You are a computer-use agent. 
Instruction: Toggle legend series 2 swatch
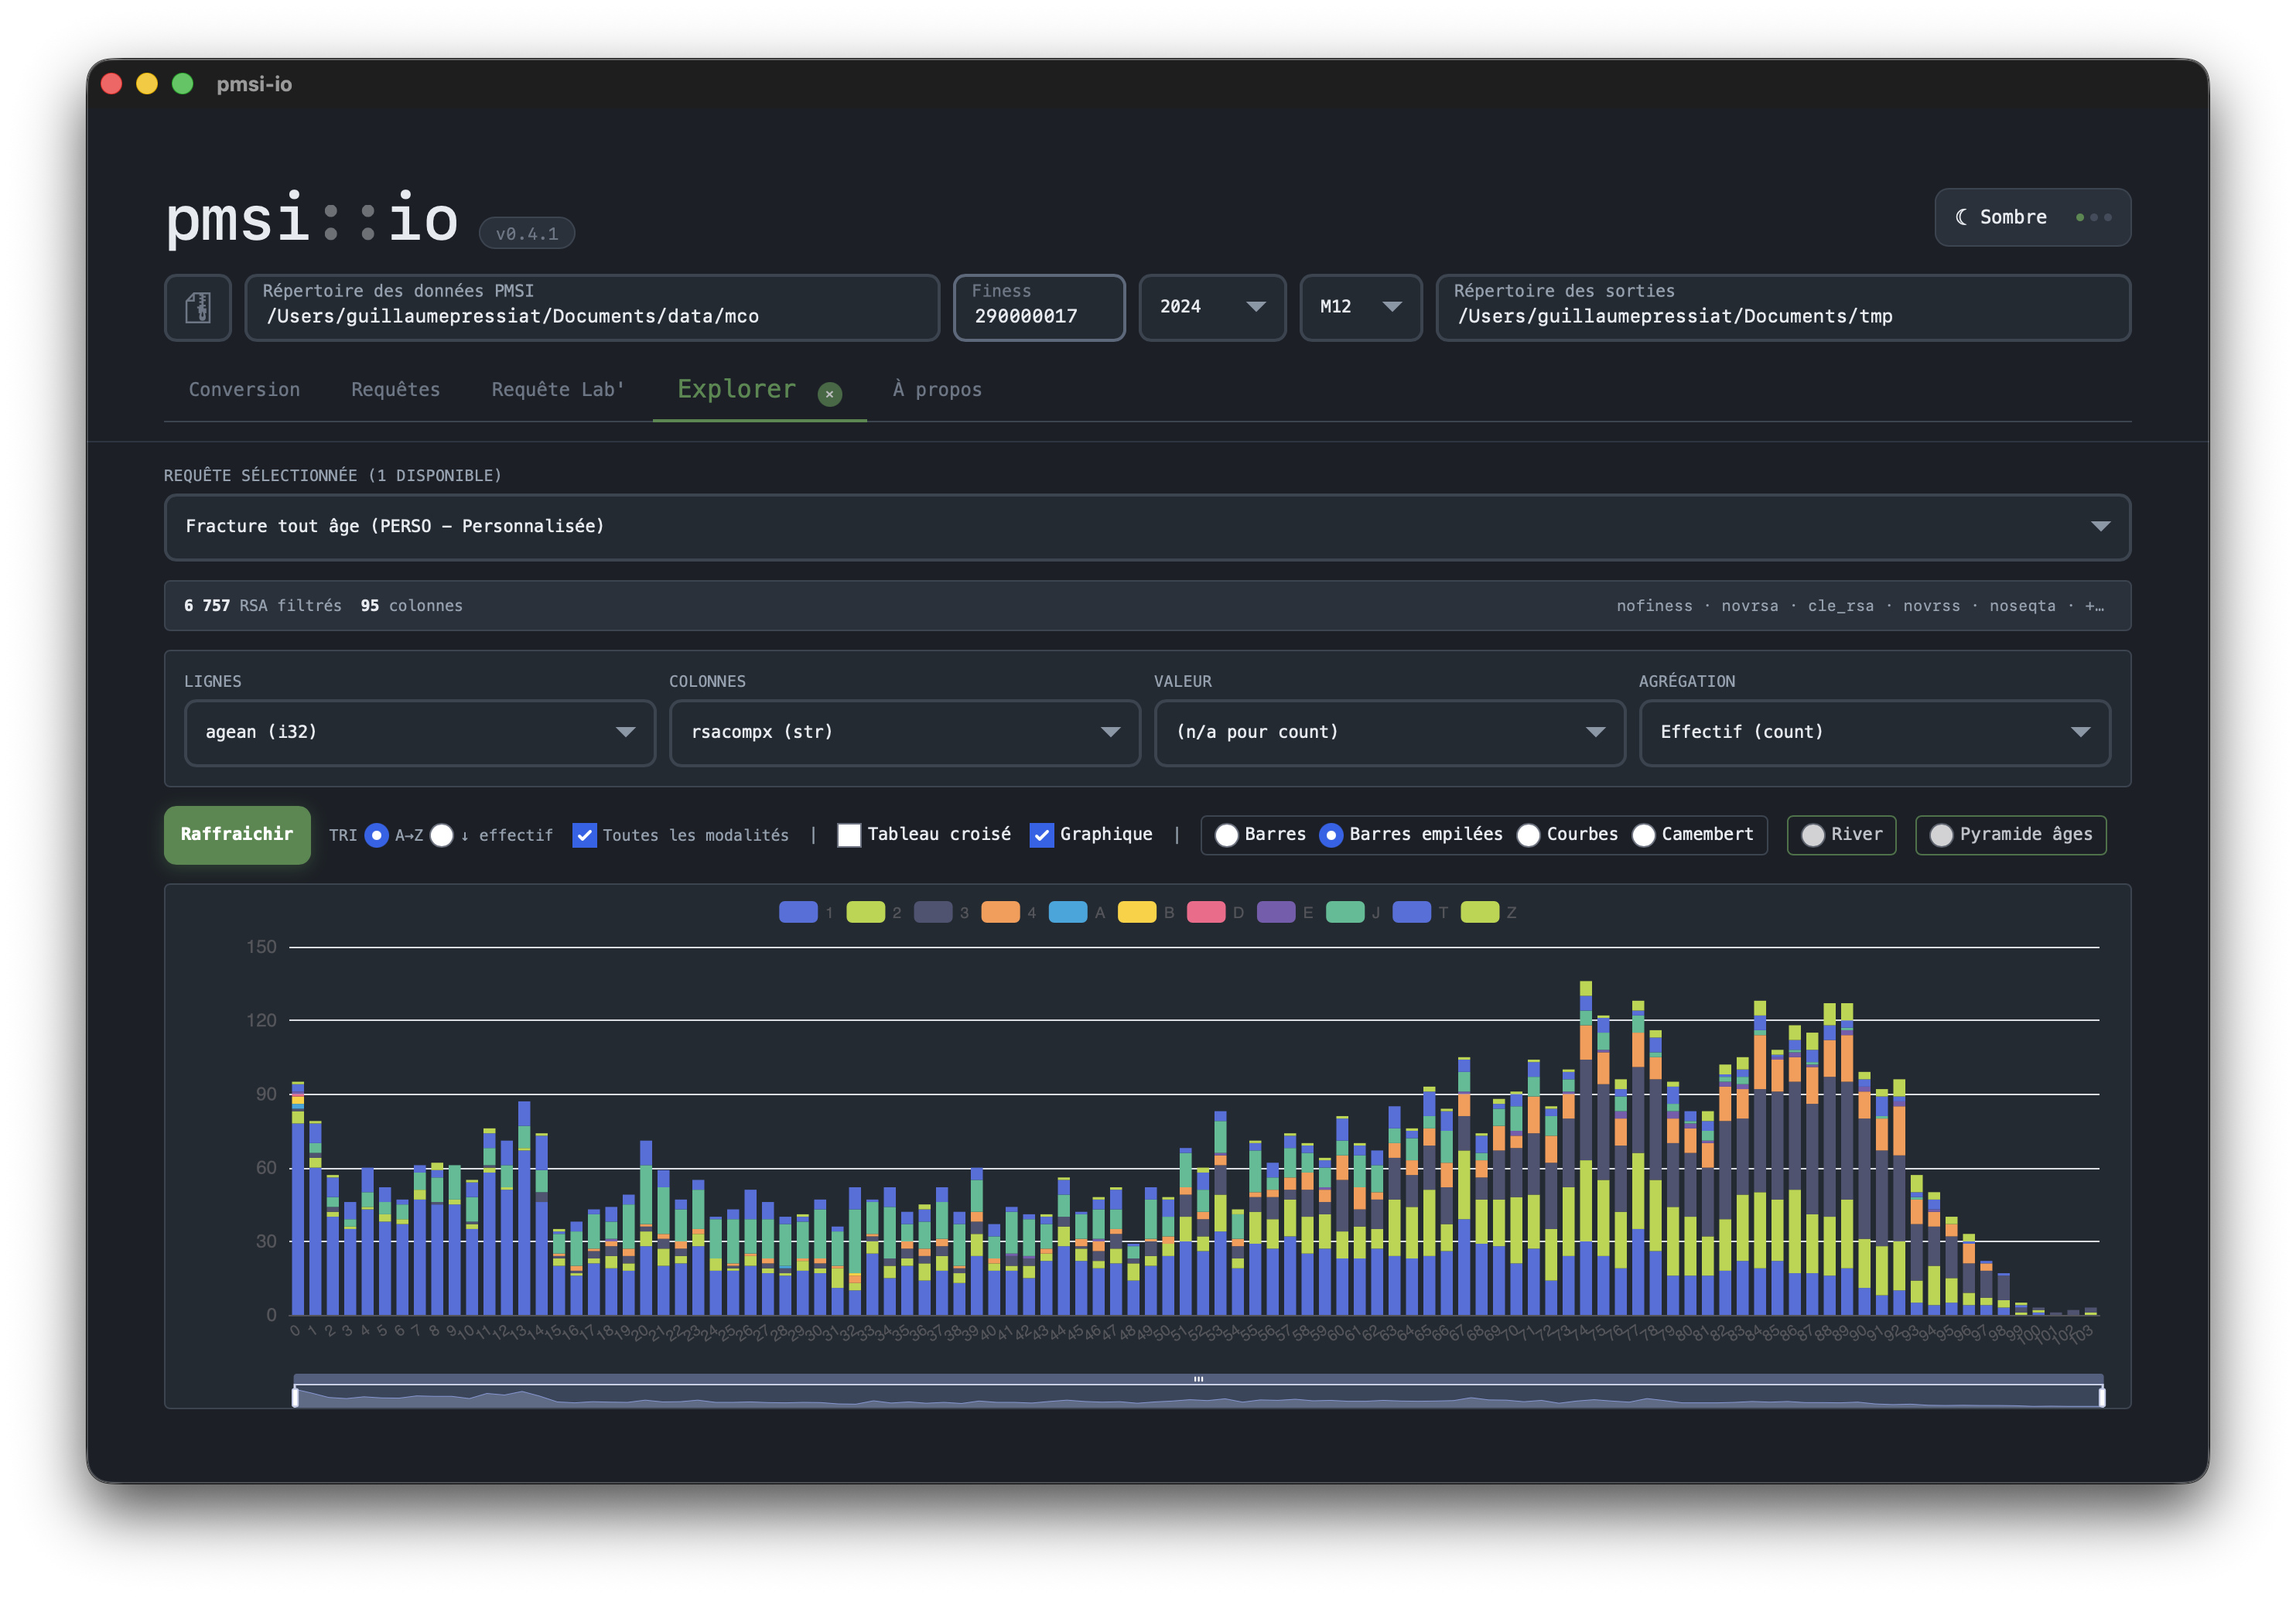[866, 912]
